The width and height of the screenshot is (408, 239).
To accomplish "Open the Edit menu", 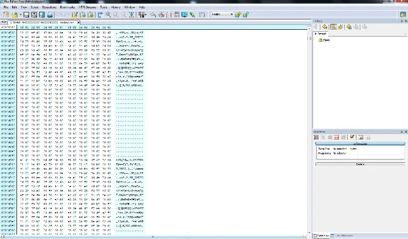I will pyautogui.click(x=14, y=7).
